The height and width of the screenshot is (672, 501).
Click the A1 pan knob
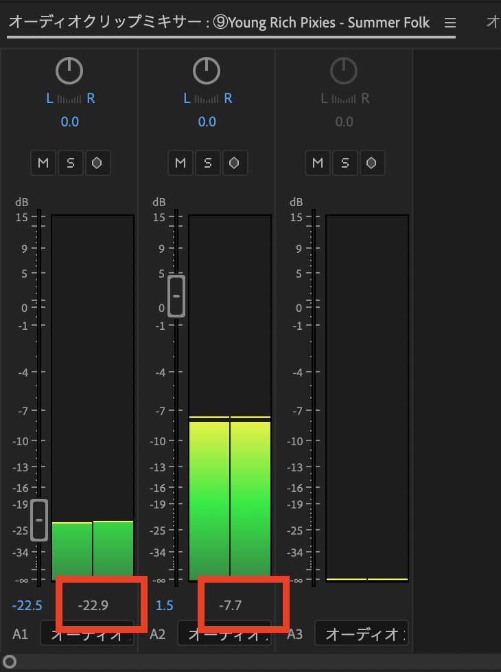[x=69, y=70]
